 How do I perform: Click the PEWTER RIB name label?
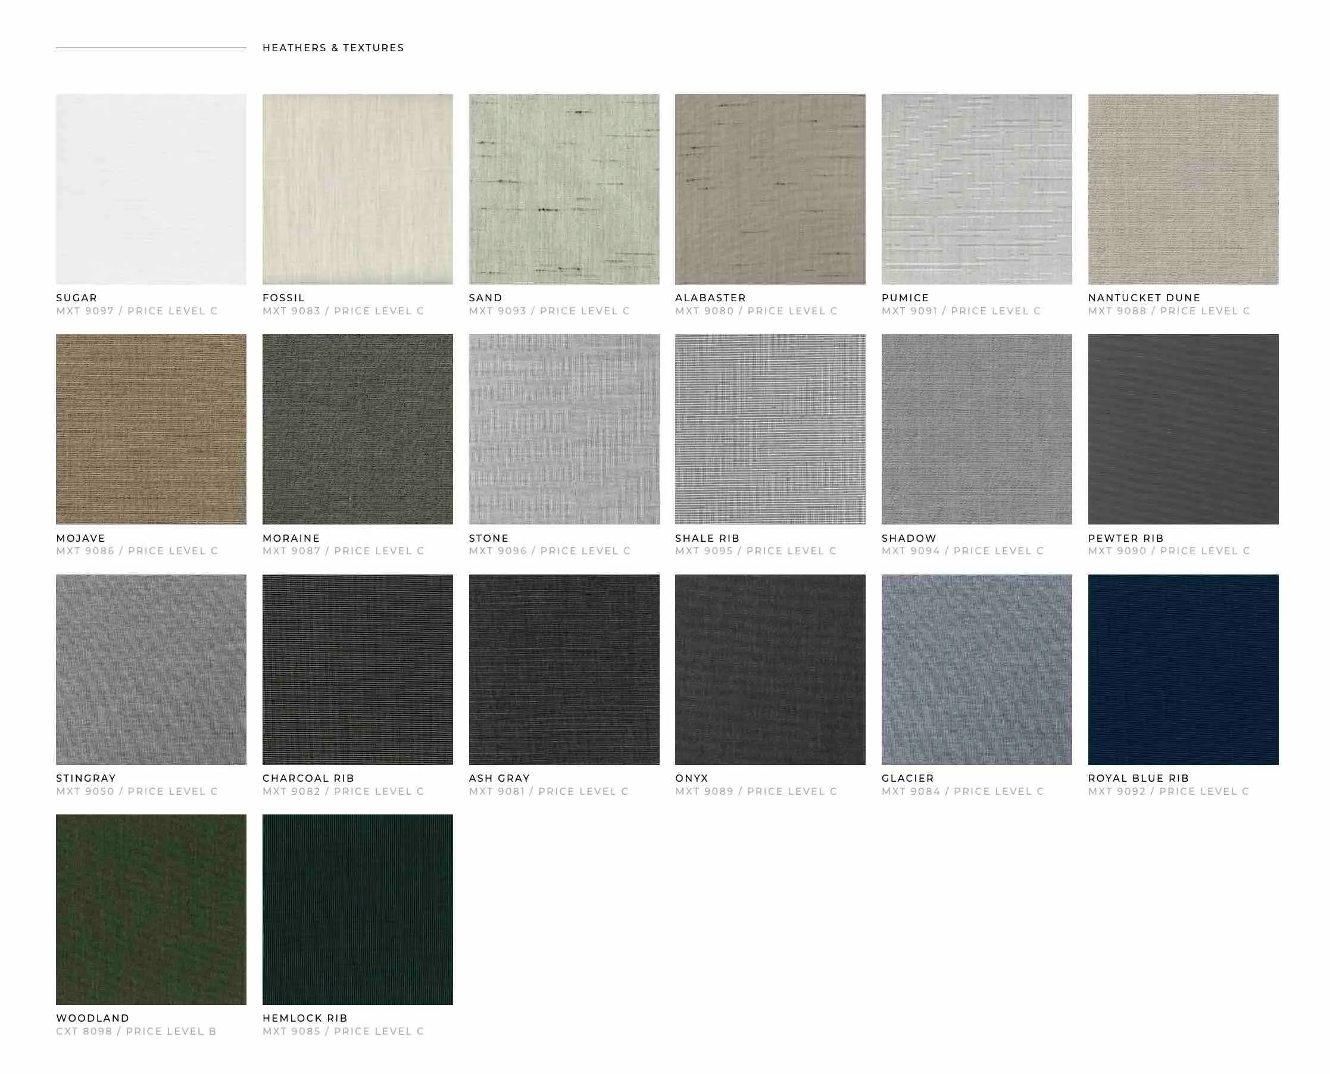[1126, 538]
